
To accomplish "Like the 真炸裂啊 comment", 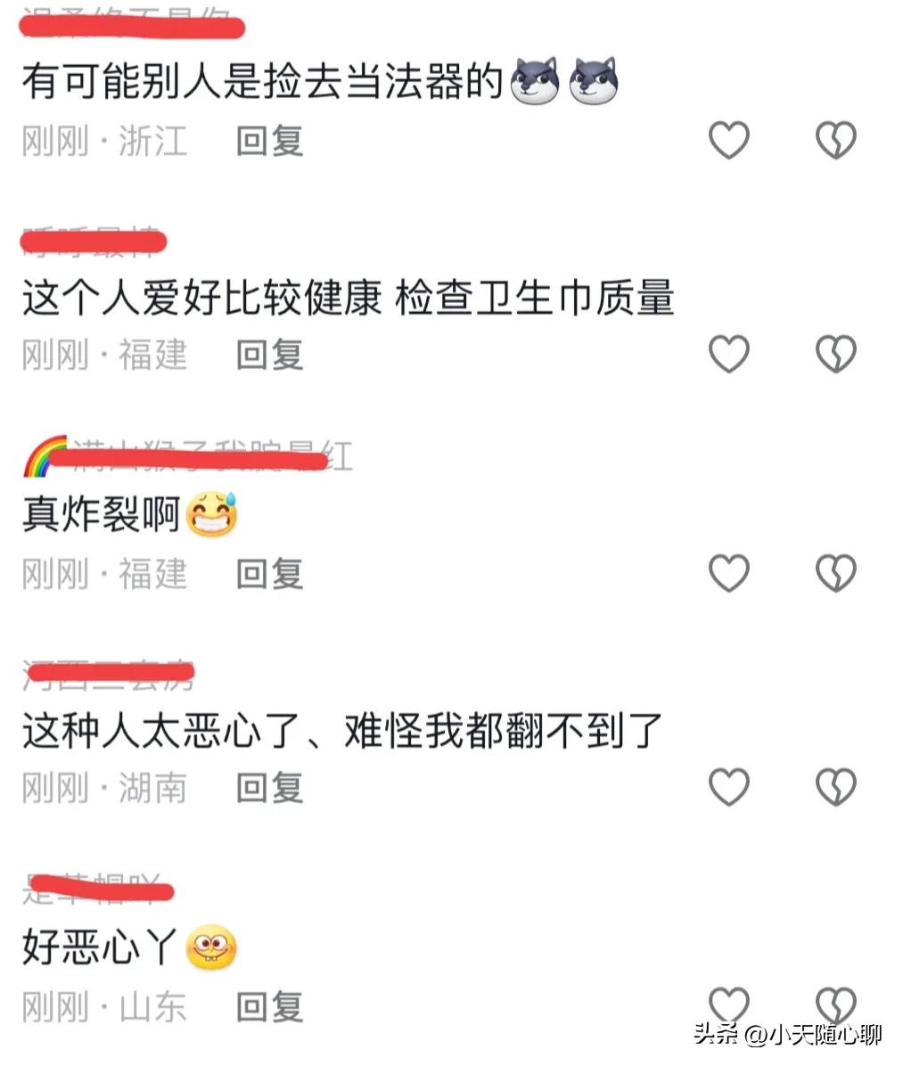I will pyautogui.click(x=729, y=572).
